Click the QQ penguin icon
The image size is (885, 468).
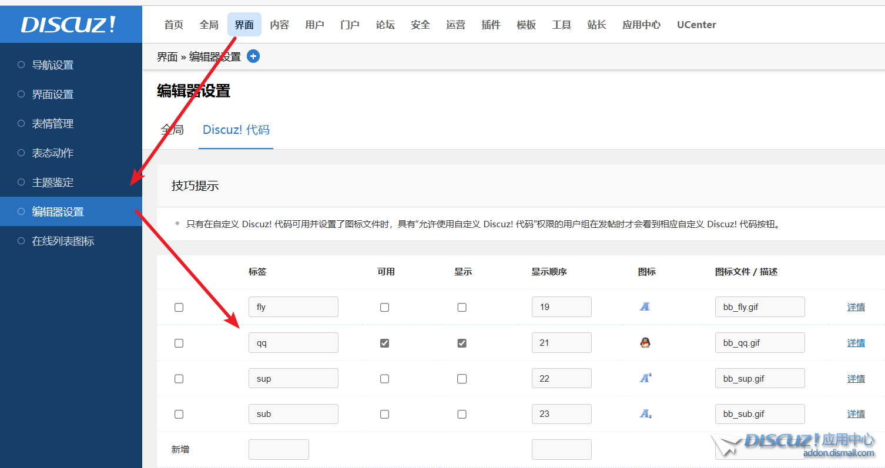(645, 342)
